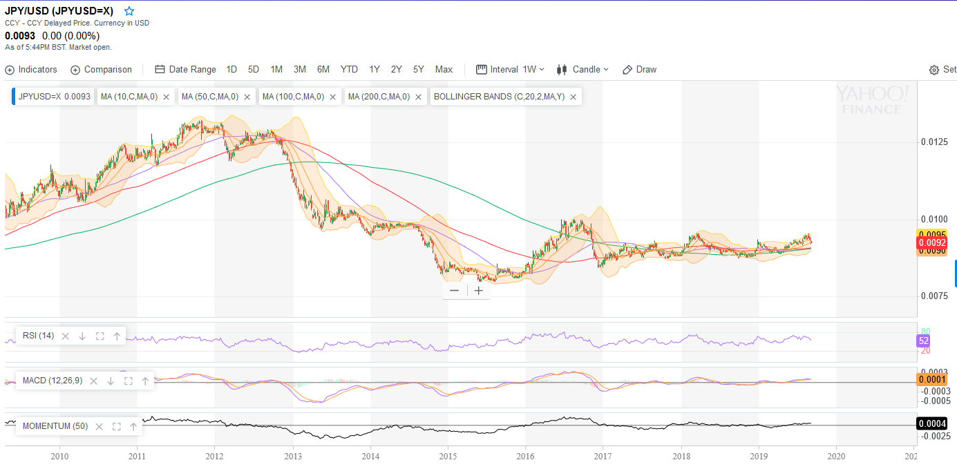The width and height of the screenshot is (957, 469).
Task: Click the 0.0125 price axis label
Action: (934, 142)
